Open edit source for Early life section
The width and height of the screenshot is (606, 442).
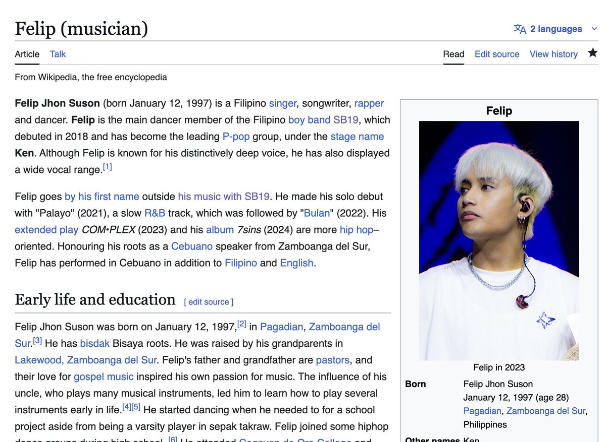(209, 301)
